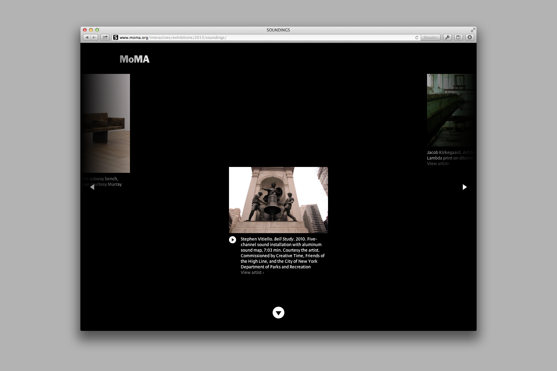Go to next artwork with right arrow
The image size is (557, 371).
coord(464,187)
